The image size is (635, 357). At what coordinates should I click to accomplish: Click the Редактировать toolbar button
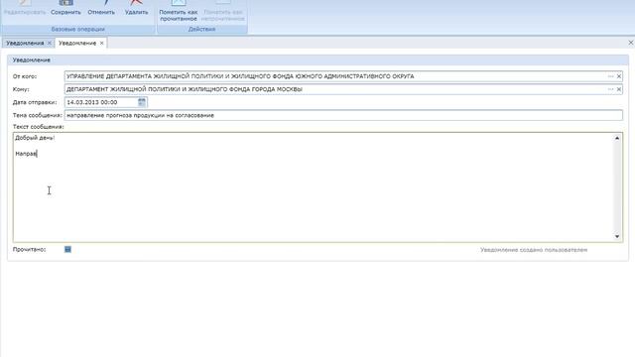click(x=25, y=8)
